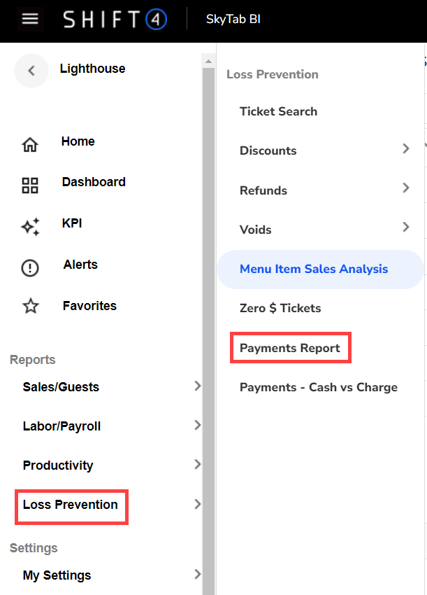The width and height of the screenshot is (427, 595).
Task: Select Menu Item Sales Analysis
Action: click(314, 269)
